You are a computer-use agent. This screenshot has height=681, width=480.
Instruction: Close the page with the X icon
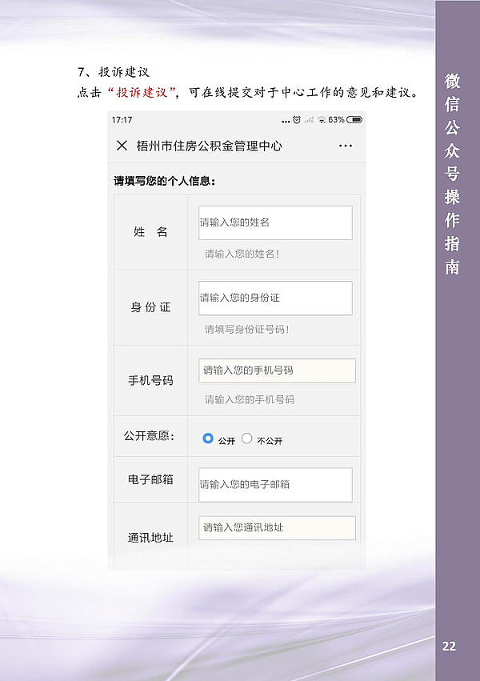[122, 146]
